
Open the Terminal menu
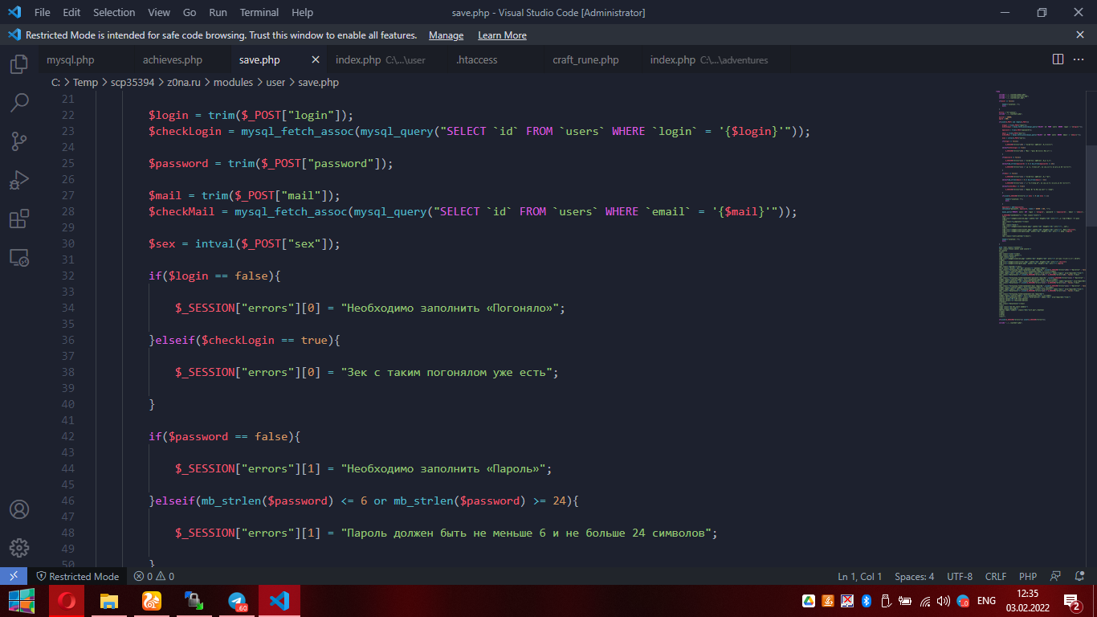(x=259, y=12)
